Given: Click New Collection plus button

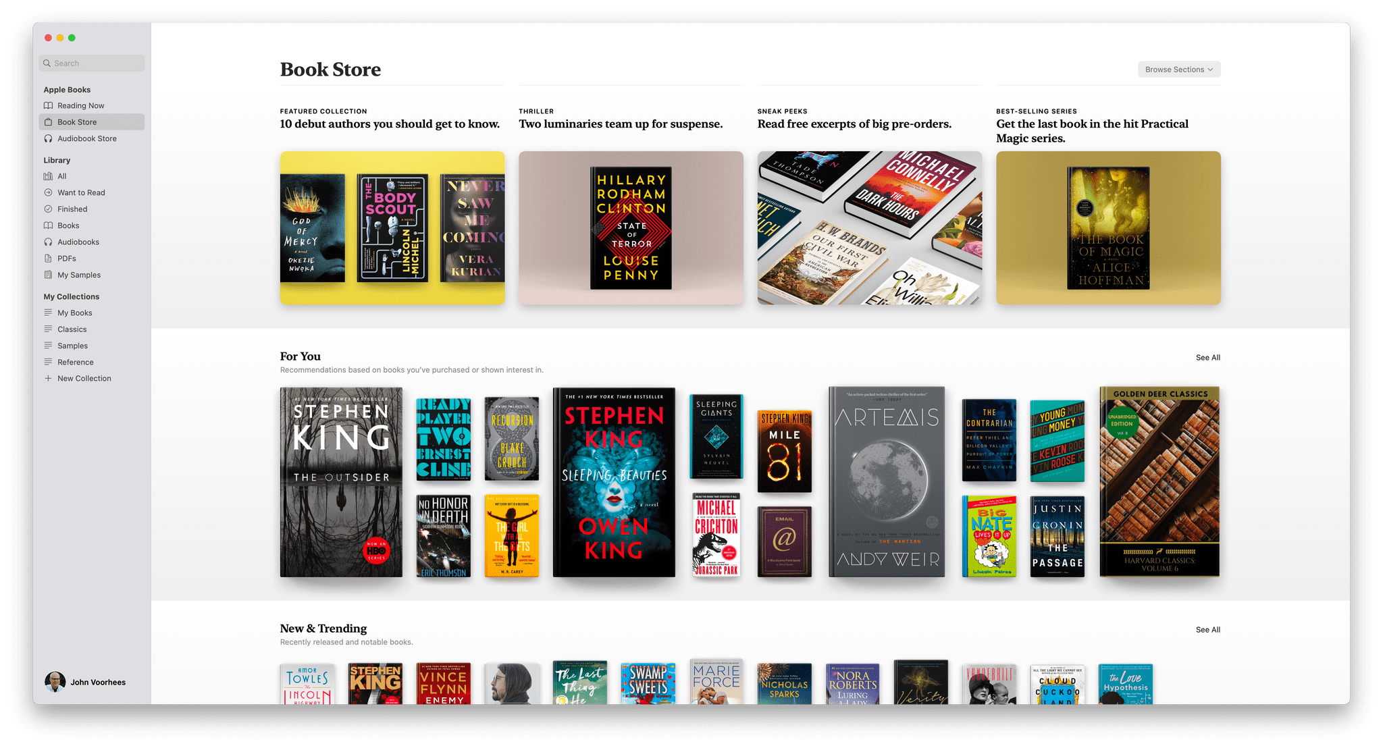Looking at the screenshot, I should (48, 377).
